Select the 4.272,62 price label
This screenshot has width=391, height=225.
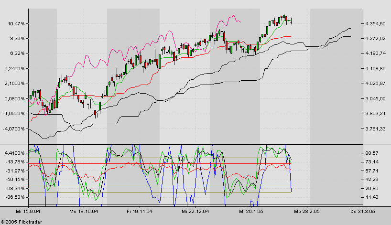click(375, 39)
